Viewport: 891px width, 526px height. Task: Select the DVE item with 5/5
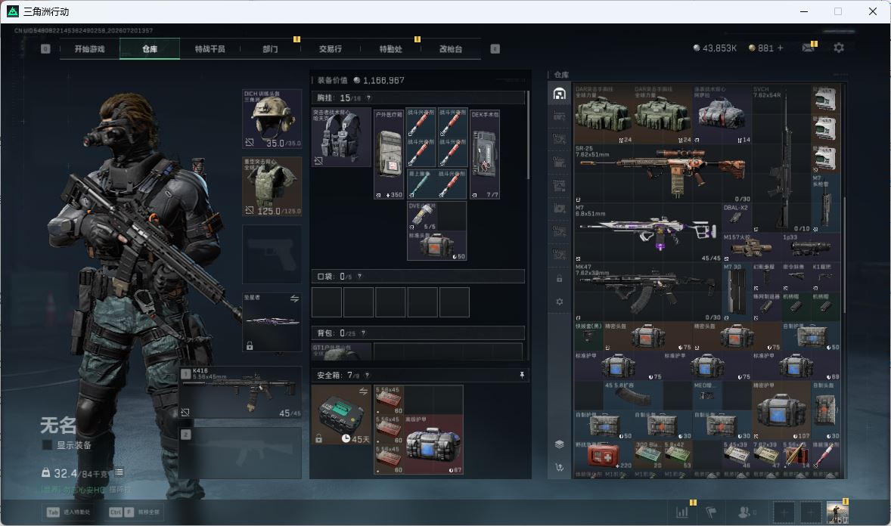[x=422, y=216]
